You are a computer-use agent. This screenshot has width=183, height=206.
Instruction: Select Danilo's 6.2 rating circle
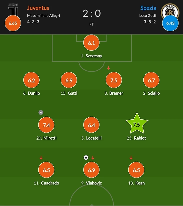31,80
